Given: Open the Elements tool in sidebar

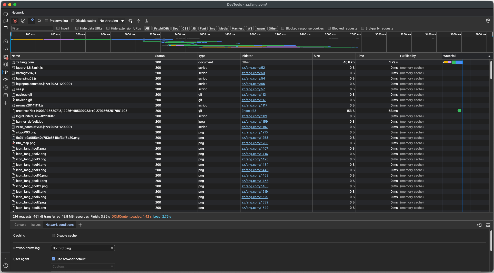Looking at the screenshot, I should [6, 49].
